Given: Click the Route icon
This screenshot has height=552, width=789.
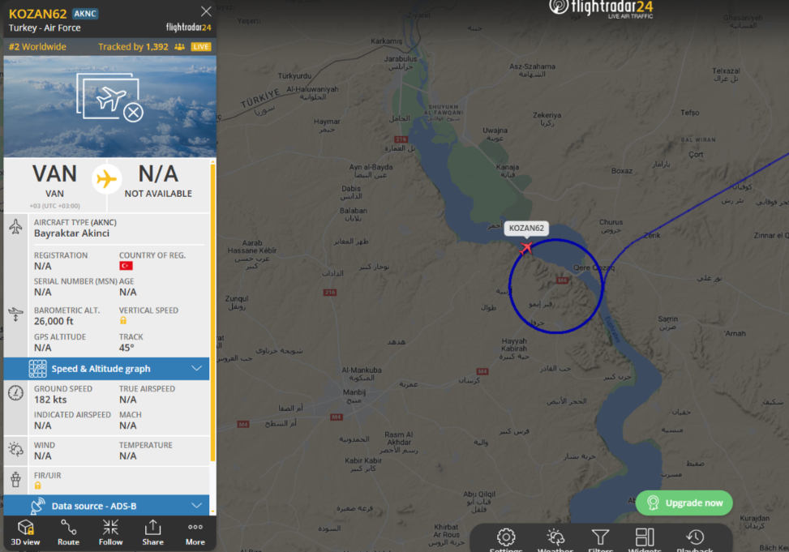Looking at the screenshot, I should (x=68, y=533).
